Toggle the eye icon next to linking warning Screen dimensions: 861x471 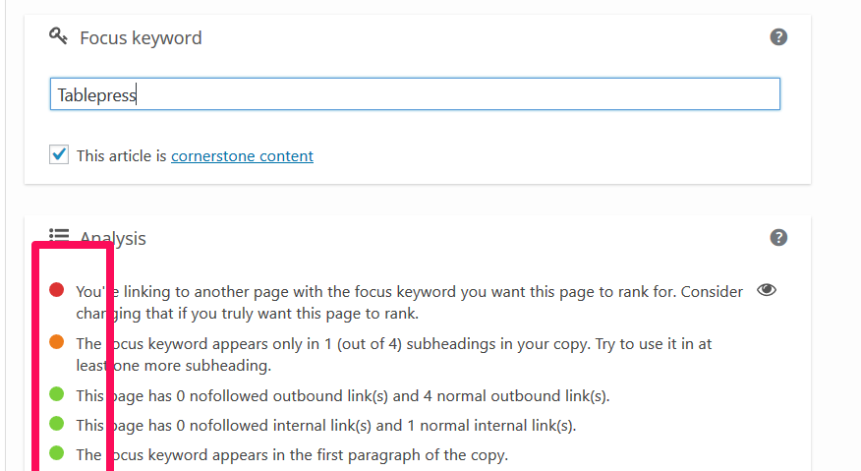pos(767,290)
